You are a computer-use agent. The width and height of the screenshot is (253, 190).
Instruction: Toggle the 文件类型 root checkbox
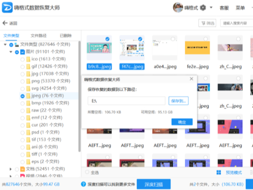(11, 45)
